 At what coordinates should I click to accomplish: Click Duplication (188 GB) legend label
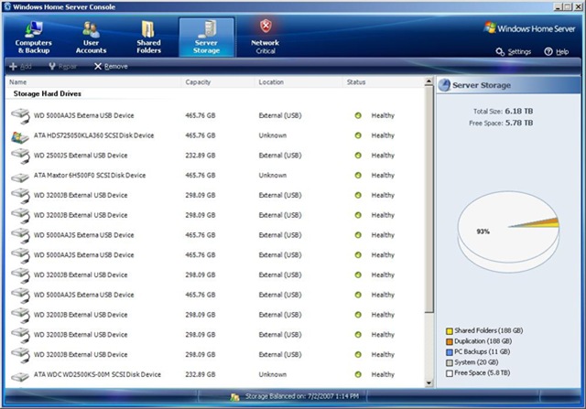click(483, 341)
